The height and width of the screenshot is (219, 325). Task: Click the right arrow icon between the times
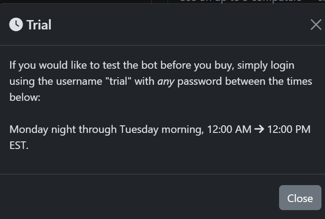[259, 129]
